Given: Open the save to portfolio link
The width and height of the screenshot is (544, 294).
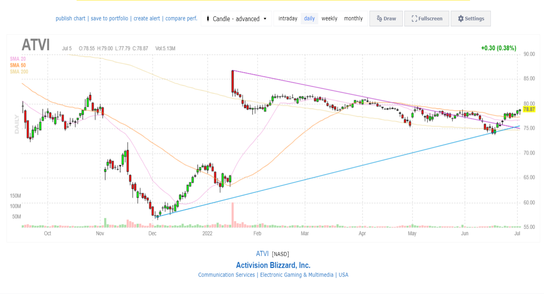Looking at the screenshot, I should tap(109, 19).
